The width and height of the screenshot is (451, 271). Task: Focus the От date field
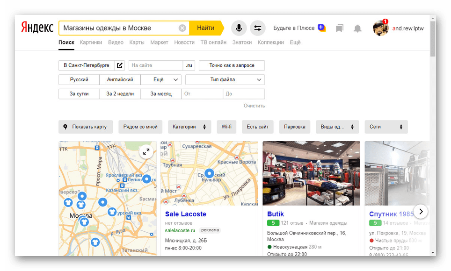(202, 94)
